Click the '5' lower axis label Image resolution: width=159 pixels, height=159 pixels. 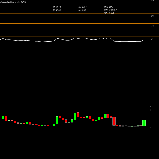[x=150, y=110]
